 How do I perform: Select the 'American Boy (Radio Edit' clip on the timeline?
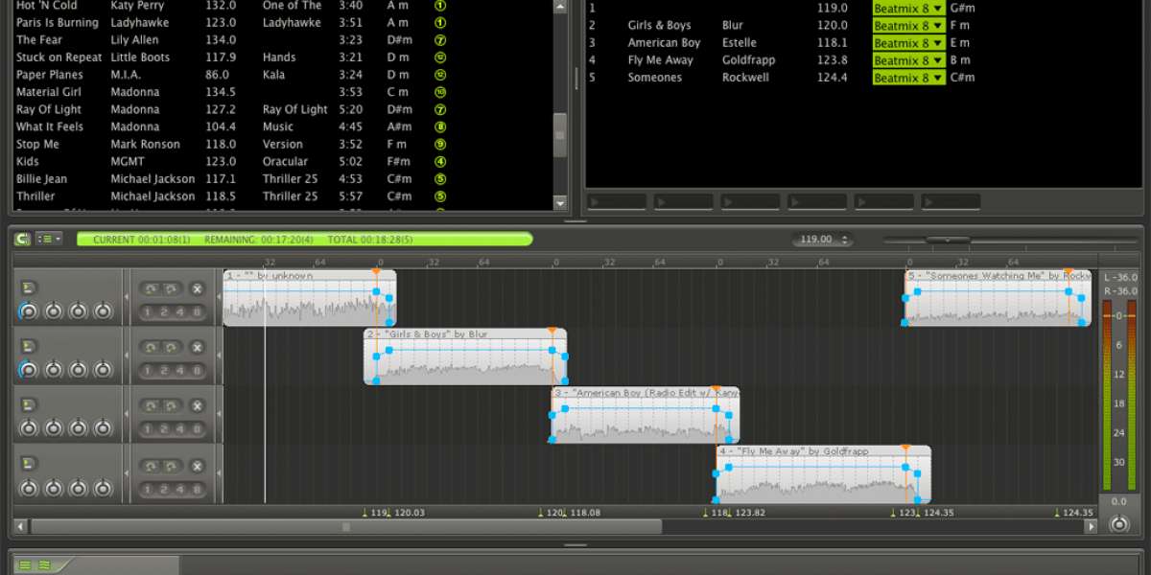[646, 415]
